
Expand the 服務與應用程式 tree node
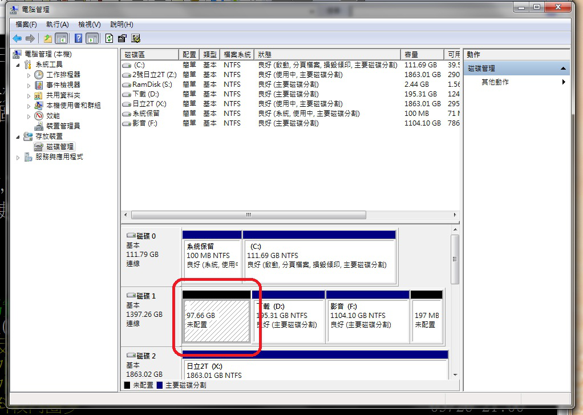[18, 158]
